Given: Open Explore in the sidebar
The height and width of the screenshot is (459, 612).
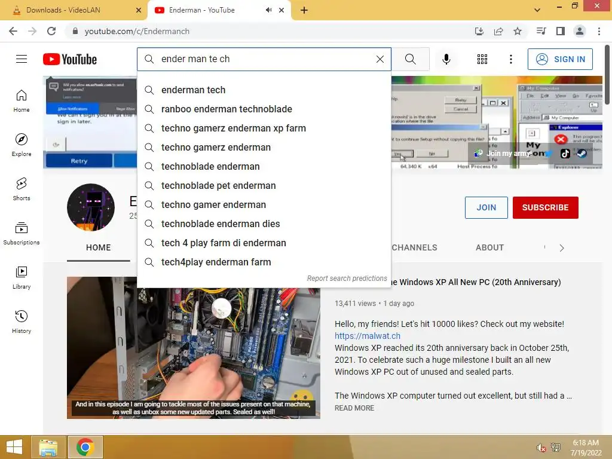Looking at the screenshot, I should point(22,145).
